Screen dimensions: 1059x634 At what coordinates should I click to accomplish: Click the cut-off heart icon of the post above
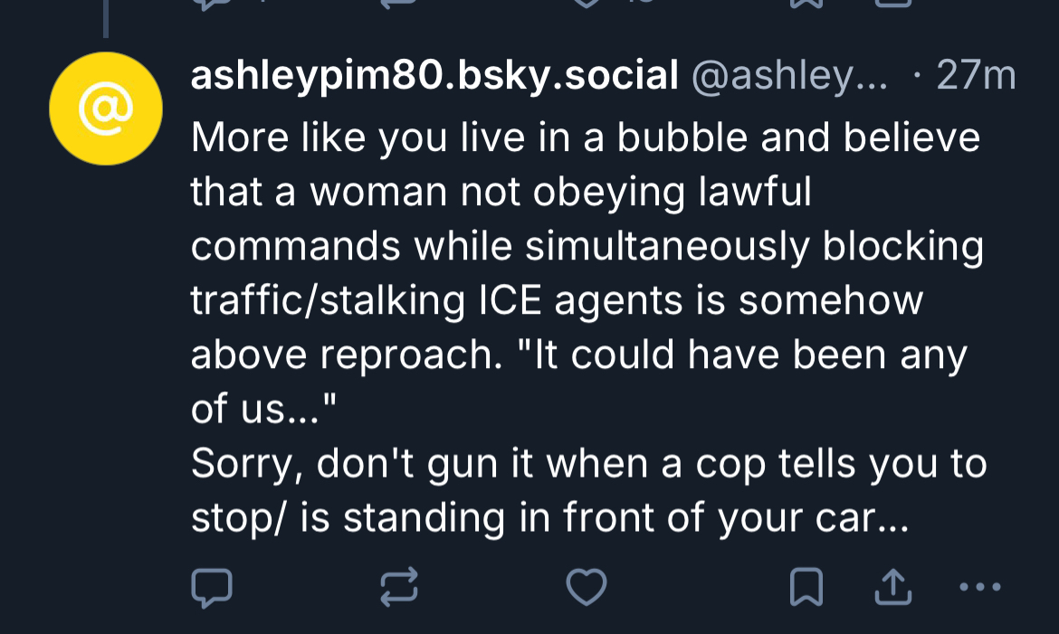(586, 3)
